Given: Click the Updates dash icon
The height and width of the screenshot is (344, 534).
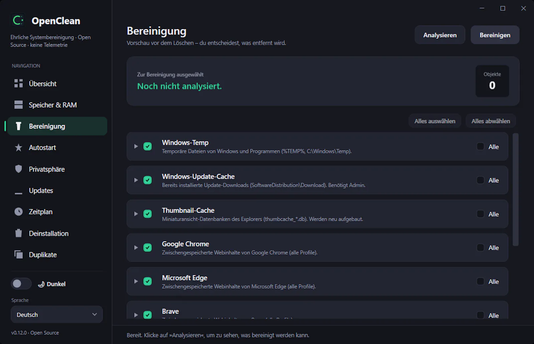Looking at the screenshot, I should point(18,193).
